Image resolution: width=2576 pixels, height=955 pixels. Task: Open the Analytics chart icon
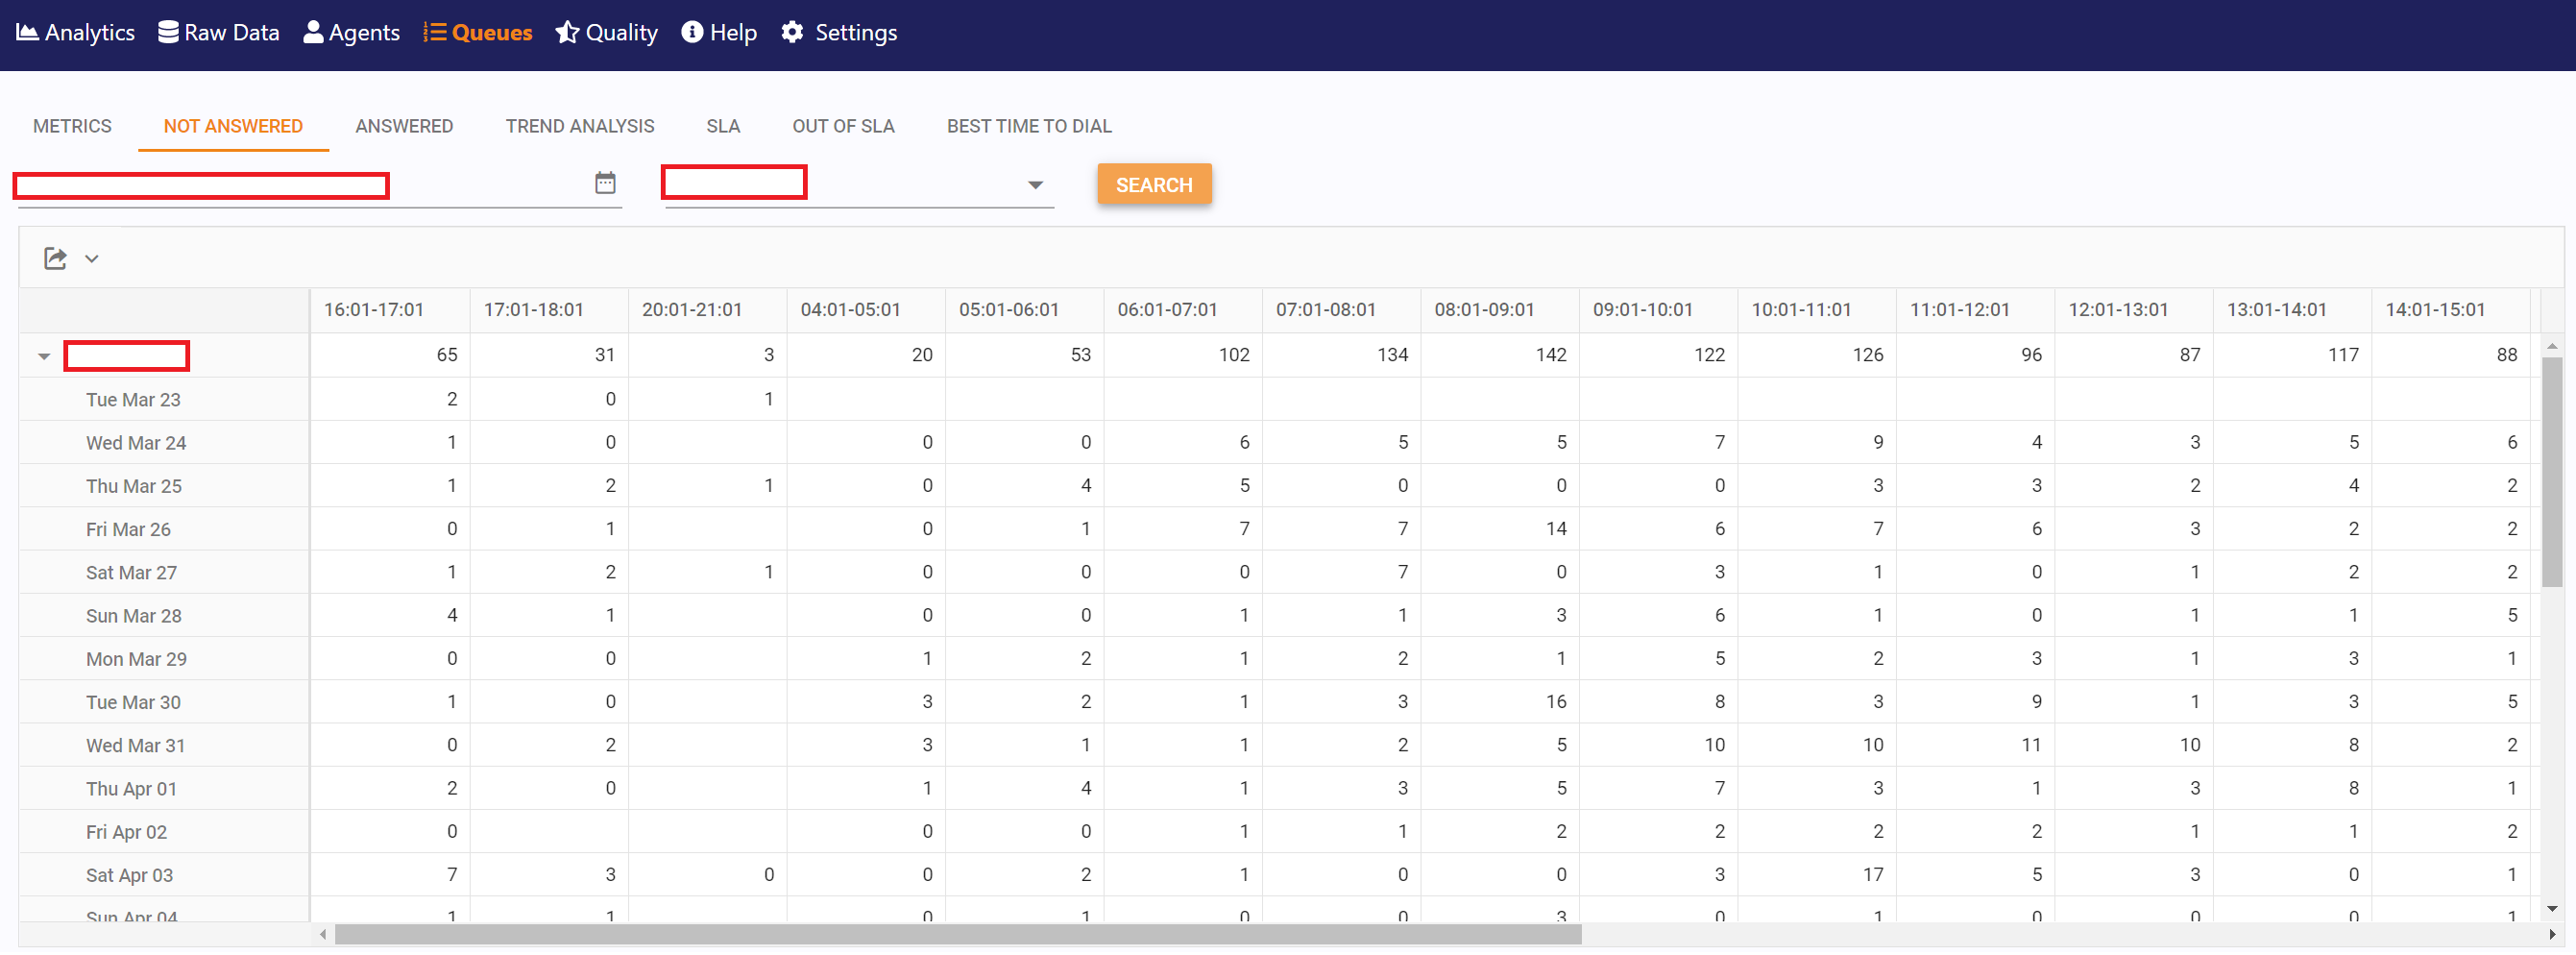coord(27,33)
